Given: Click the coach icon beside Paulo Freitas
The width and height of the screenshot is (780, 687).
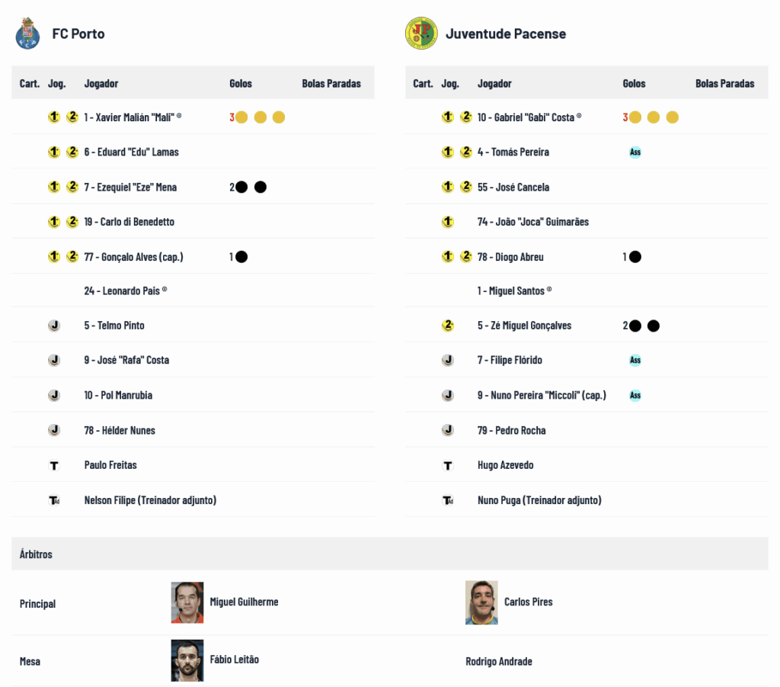Looking at the screenshot, I should click(x=54, y=465).
